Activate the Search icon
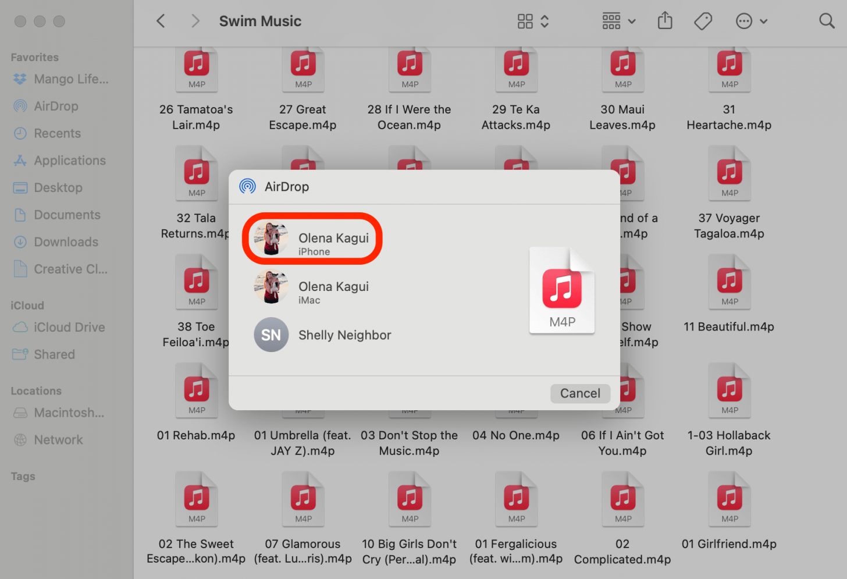 [827, 21]
